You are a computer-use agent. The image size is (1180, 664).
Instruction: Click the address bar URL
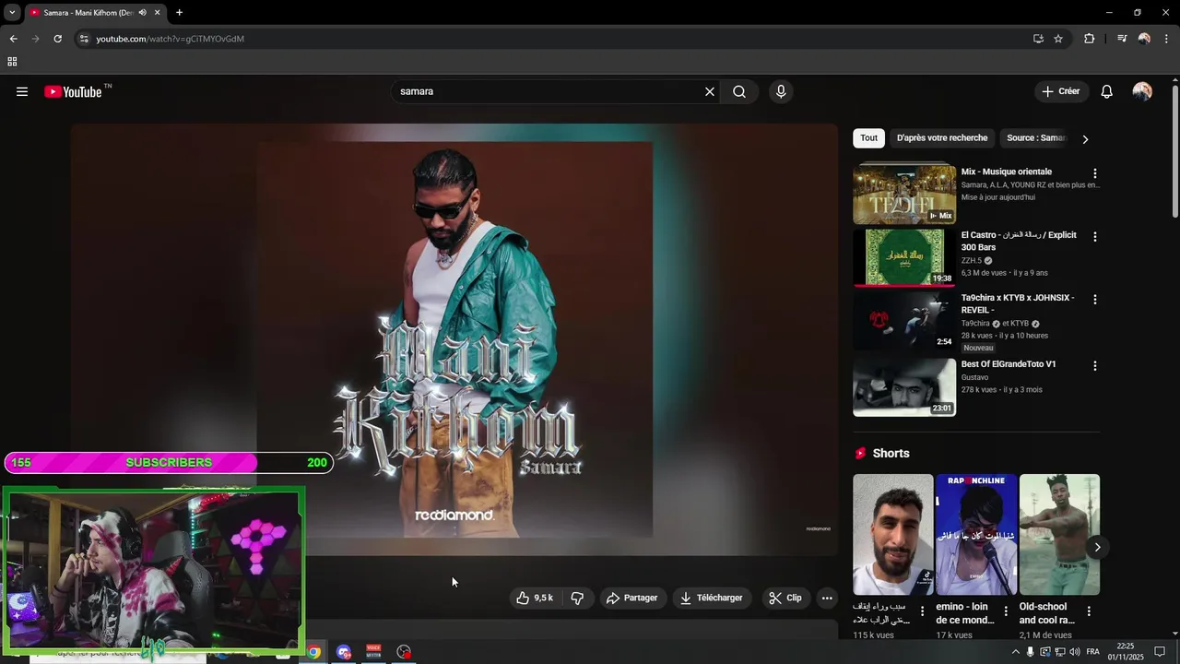pos(170,39)
